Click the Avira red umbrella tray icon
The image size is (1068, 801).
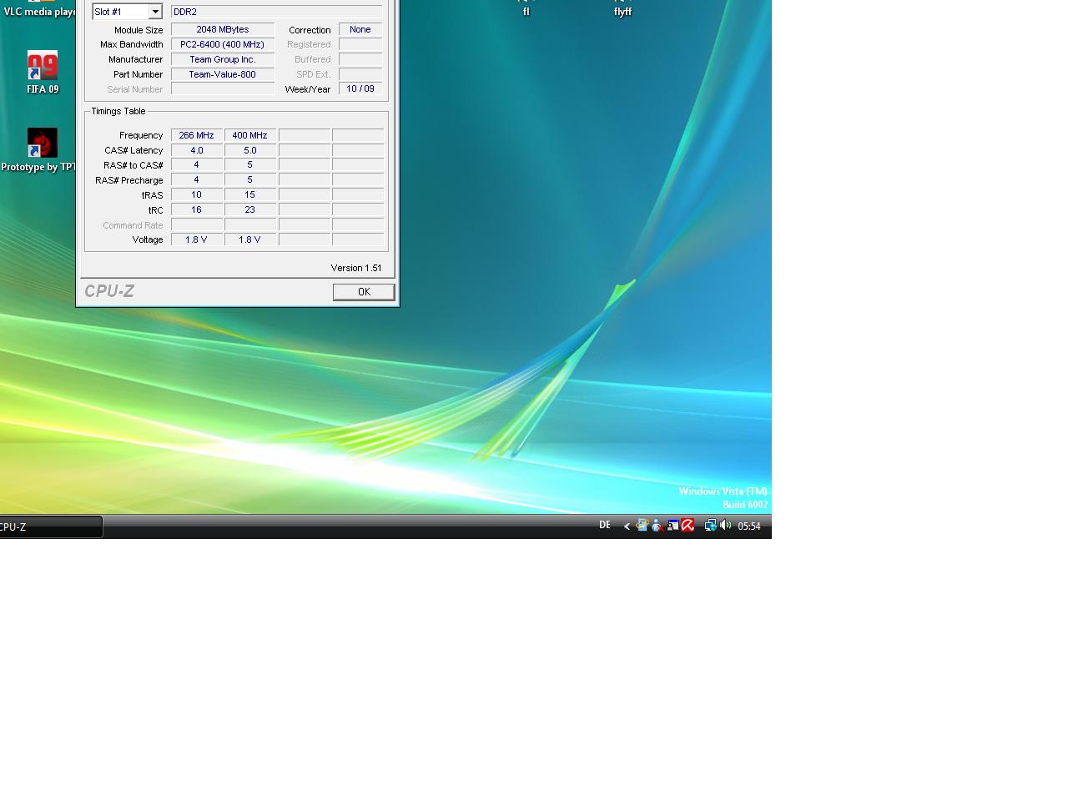(688, 526)
